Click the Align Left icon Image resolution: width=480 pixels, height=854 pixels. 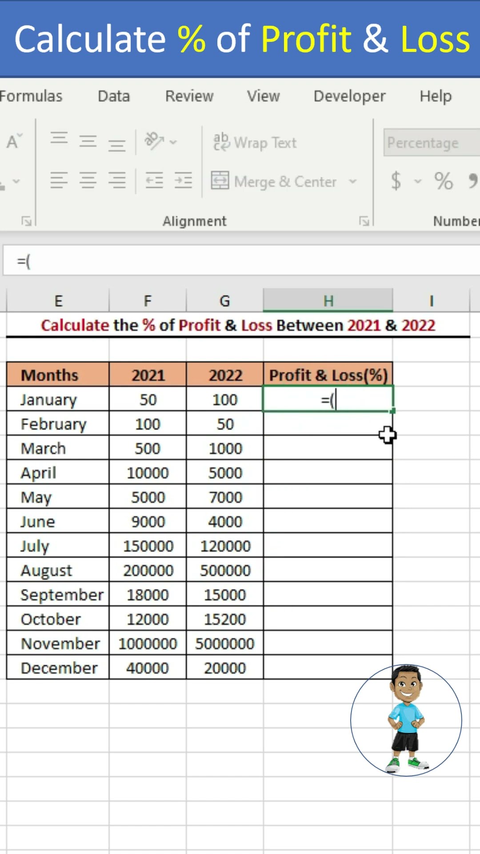59,181
